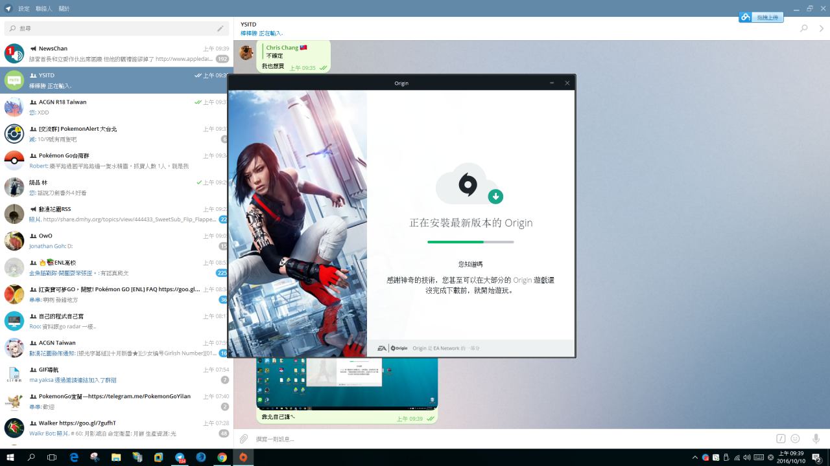Click the 拖拽上传 upload widget button

pos(761,17)
